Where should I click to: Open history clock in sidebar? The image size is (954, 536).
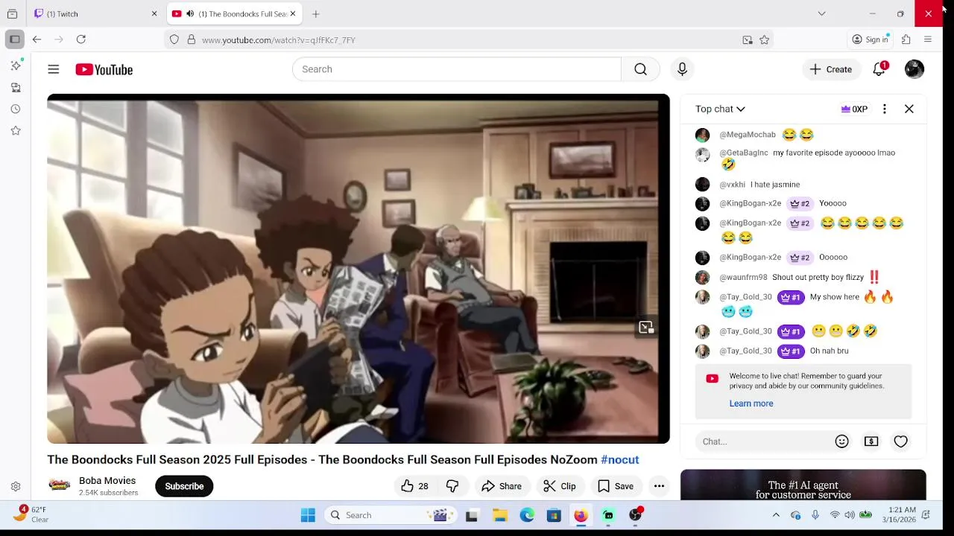(x=16, y=109)
